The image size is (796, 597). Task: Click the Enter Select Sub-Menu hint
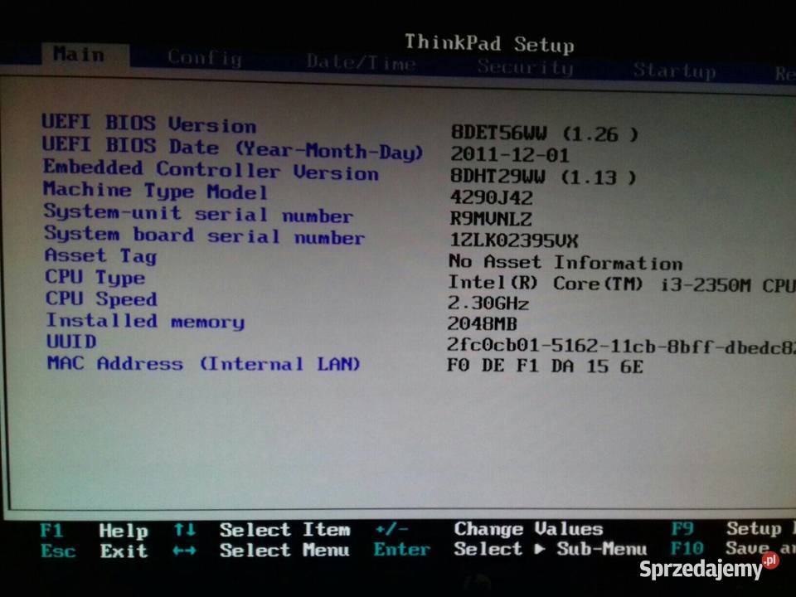coord(510,549)
